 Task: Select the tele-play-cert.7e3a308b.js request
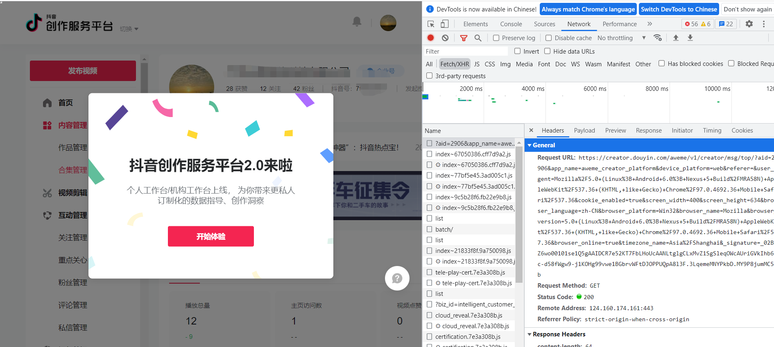pyautogui.click(x=470, y=272)
